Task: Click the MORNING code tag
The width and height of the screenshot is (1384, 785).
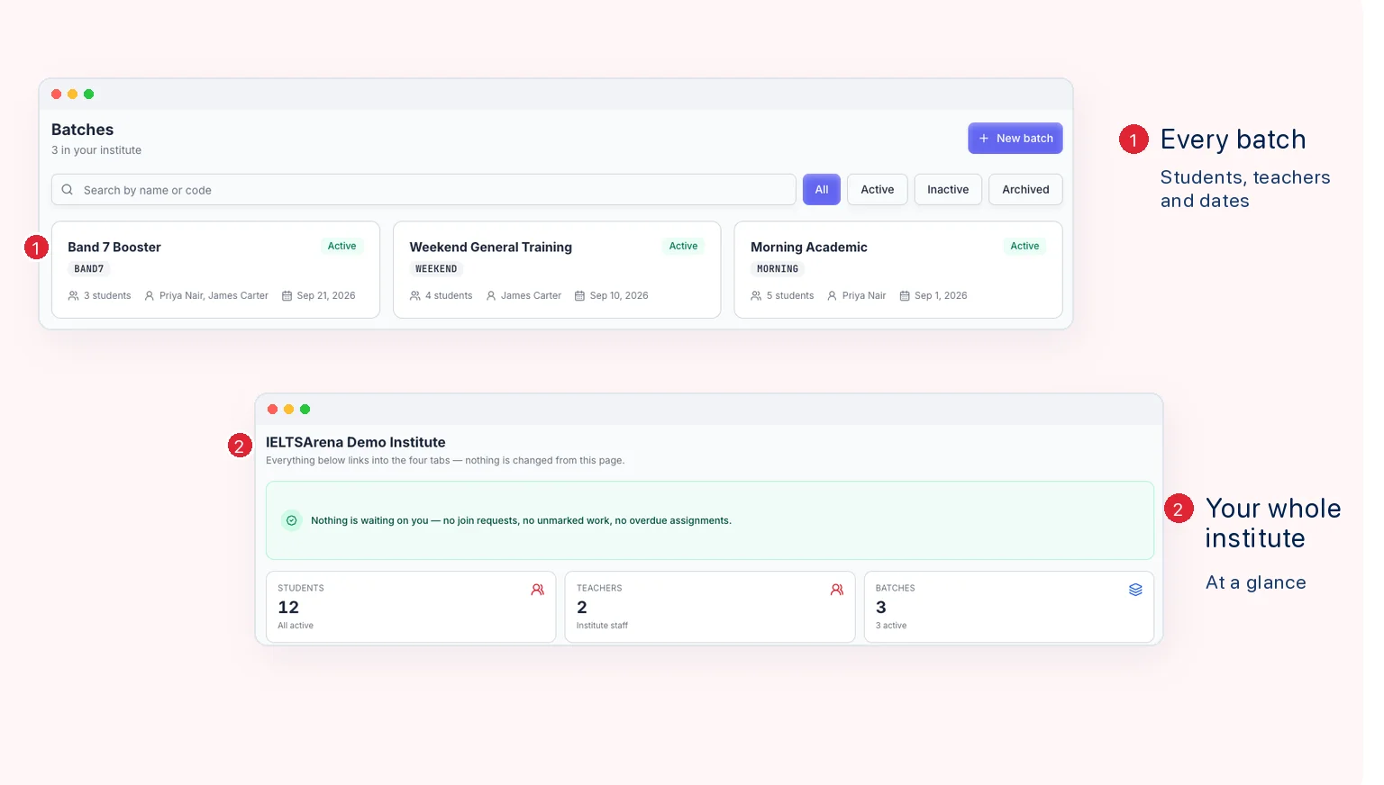Action: point(778,269)
